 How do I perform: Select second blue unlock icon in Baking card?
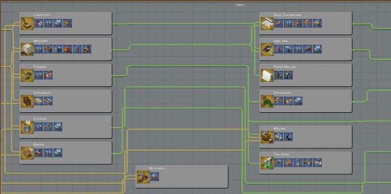(48, 153)
